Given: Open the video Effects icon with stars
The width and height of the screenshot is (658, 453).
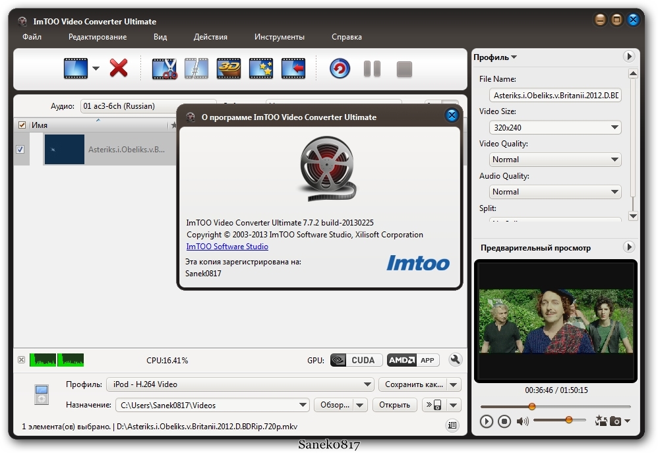Looking at the screenshot, I should click(261, 68).
